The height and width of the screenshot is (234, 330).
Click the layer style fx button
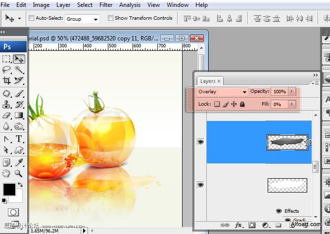point(238,225)
